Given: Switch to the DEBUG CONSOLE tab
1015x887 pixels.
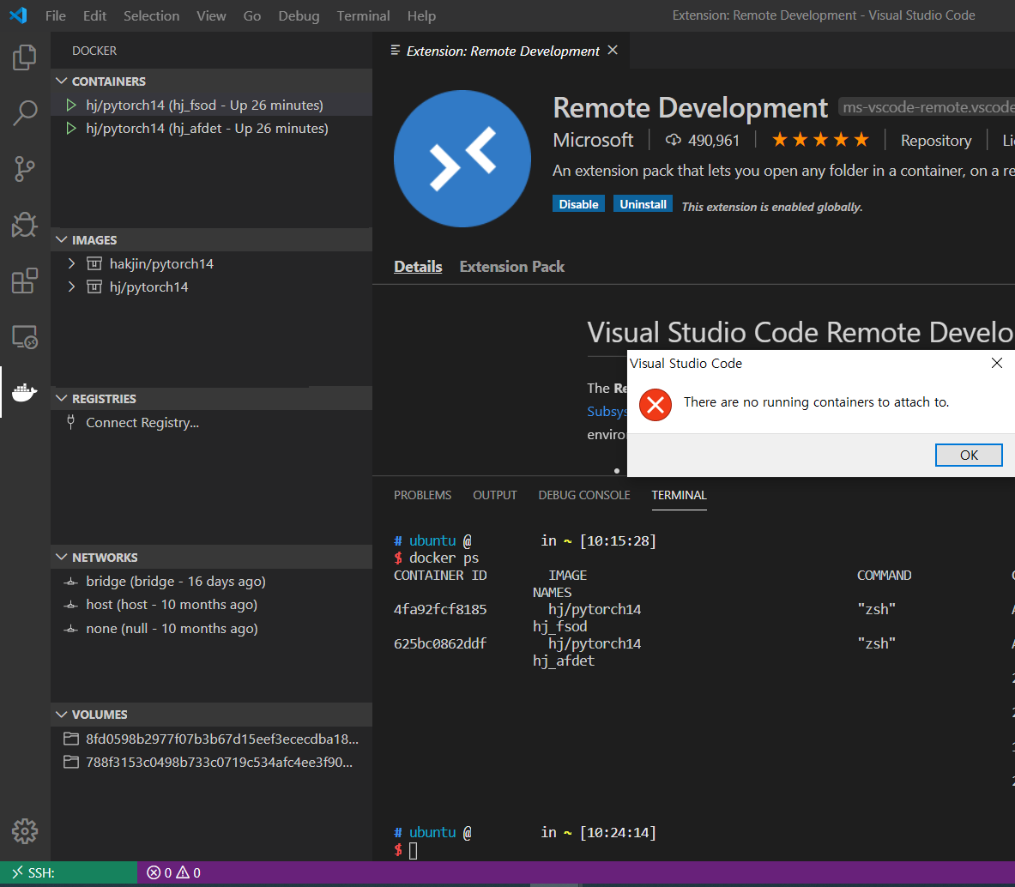Looking at the screenshot, I should click(x=584, y=495).
